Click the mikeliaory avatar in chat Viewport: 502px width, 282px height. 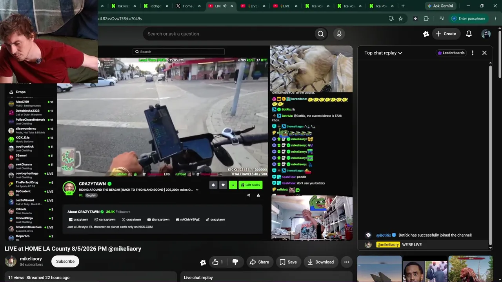[368, 244]
